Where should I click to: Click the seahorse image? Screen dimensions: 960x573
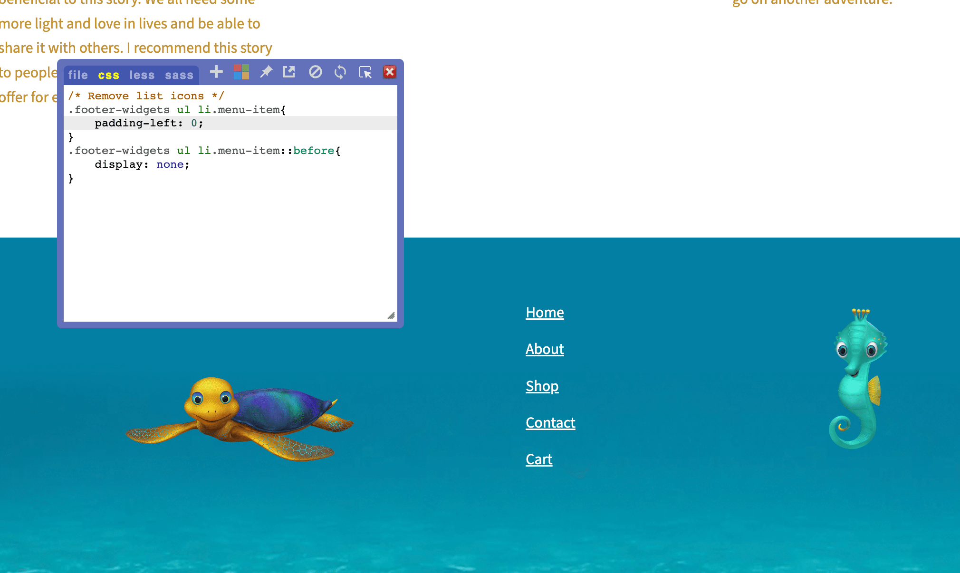[858, 379]
